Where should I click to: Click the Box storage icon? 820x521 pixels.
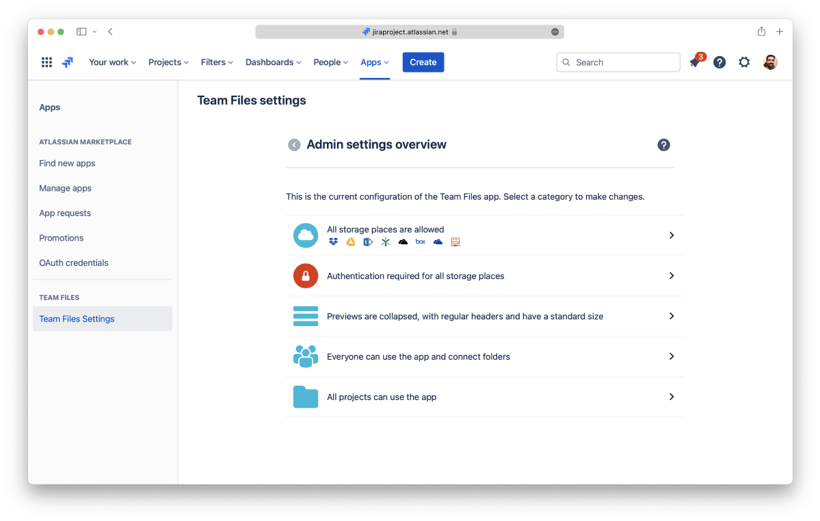421,242
